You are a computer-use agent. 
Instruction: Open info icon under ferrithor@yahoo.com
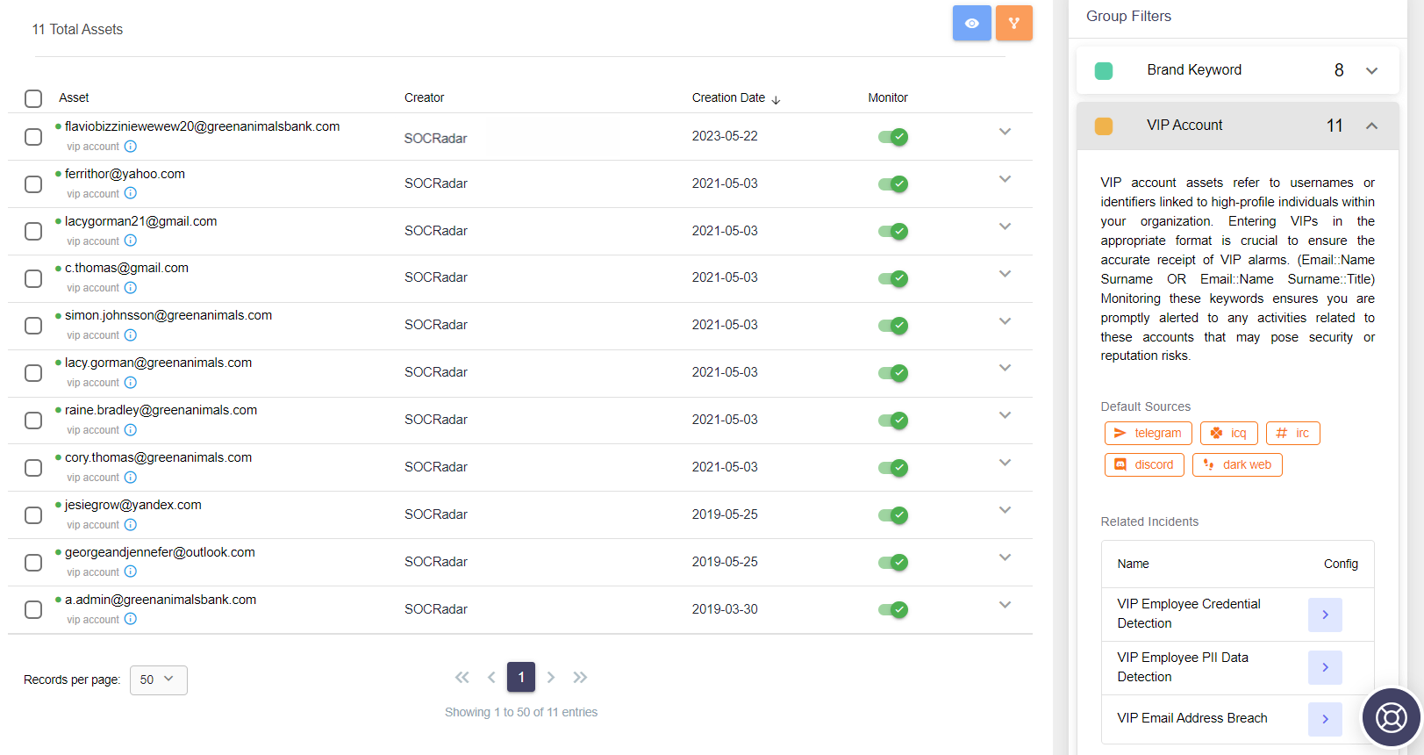click(x=131, y=193)
